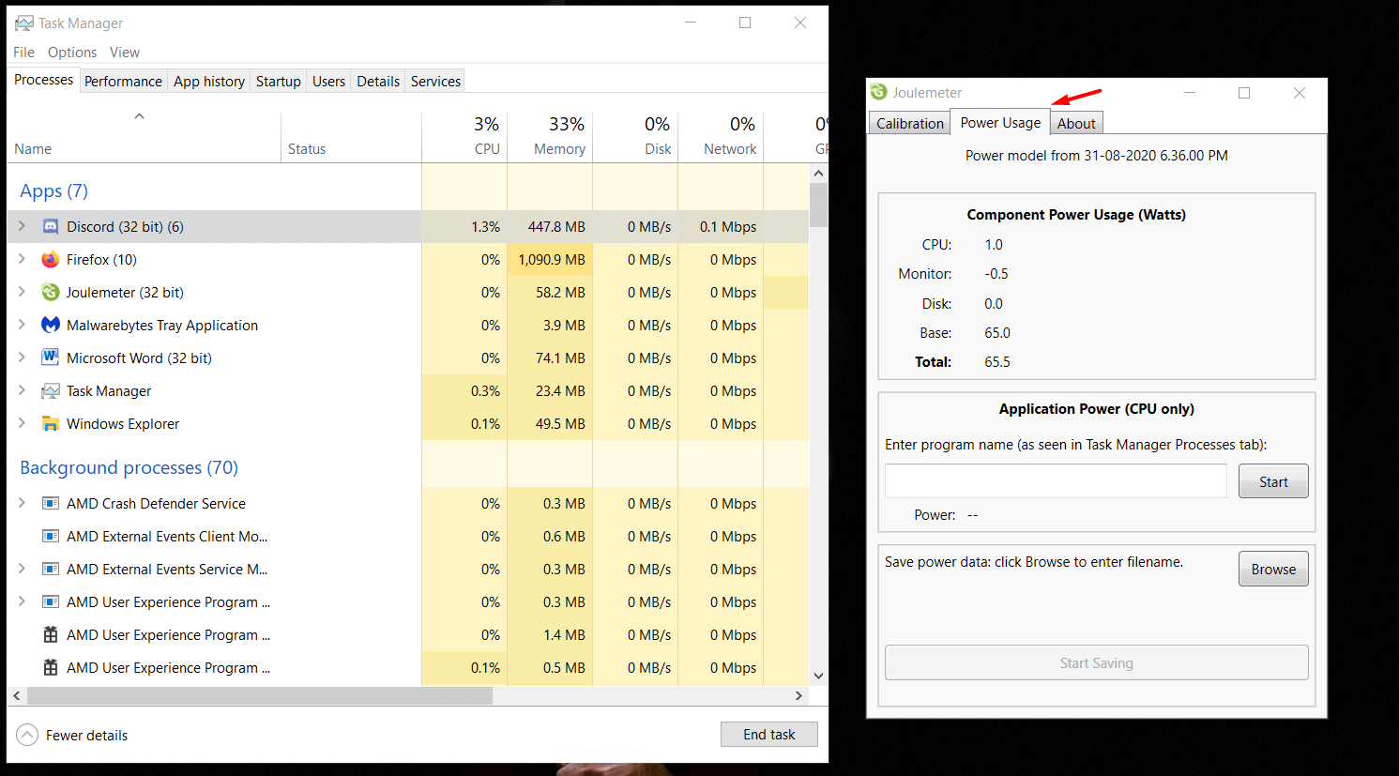Sort processes by the Network column header

pyautogui.click(x=721, y=136)
